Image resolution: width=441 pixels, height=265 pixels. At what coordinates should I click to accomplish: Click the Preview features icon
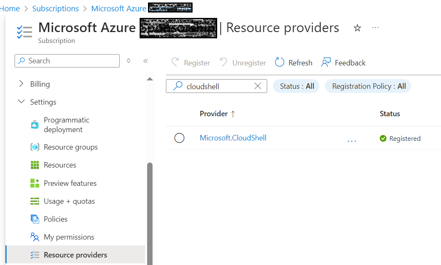(x=35, y=183)
